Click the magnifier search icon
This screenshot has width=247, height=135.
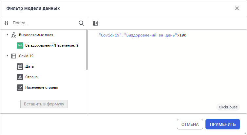pos(81,23)
